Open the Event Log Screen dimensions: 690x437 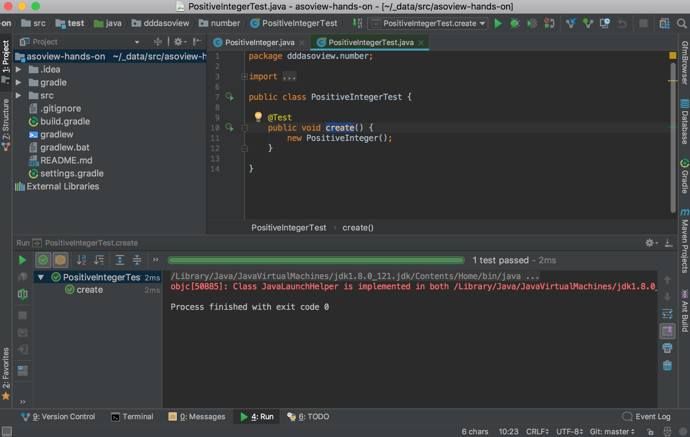pos(646,416)
